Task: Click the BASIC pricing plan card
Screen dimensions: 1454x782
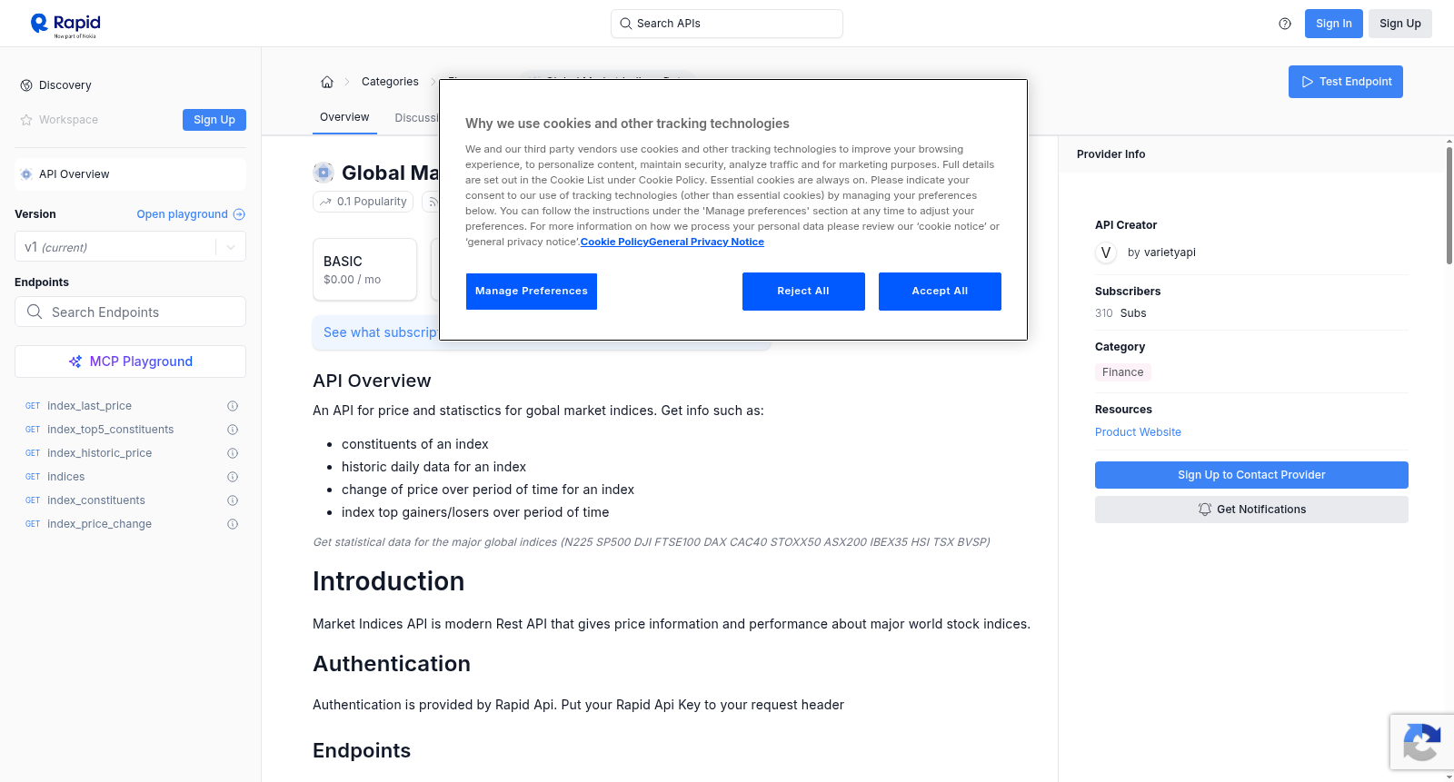Action: pyautogui.click(x=364, y=270)
